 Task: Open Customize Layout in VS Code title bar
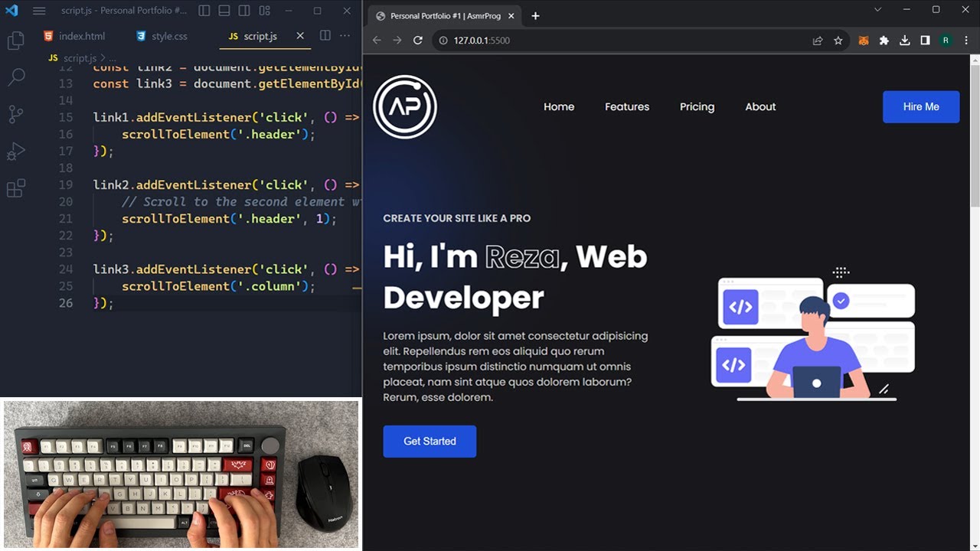(x=264, y=11)
